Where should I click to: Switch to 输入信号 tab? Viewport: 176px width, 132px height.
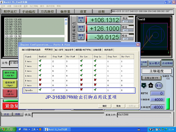pyautogui.click(x=59, y=50)
